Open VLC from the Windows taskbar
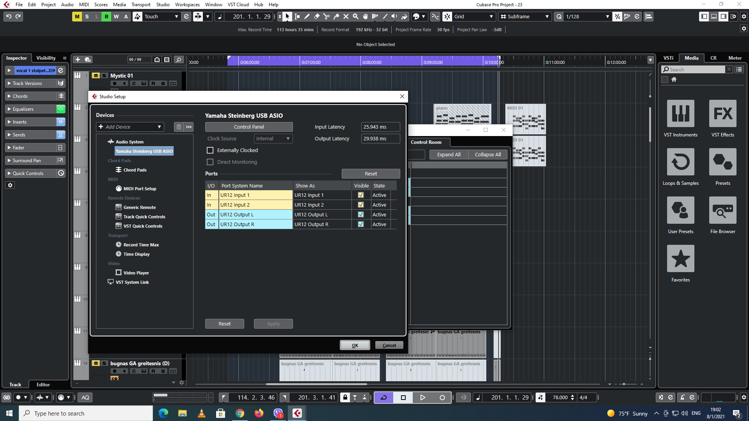Screen dimensions: 749x421 [201, 413]
